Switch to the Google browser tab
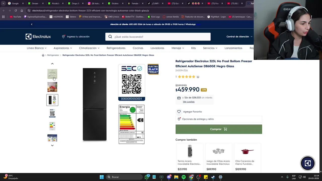This screenshot has width=322, height=181. [15, 4]
